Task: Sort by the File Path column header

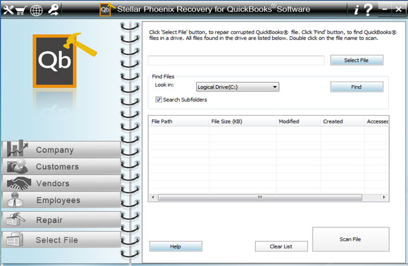Action: [x=179, y=121]
